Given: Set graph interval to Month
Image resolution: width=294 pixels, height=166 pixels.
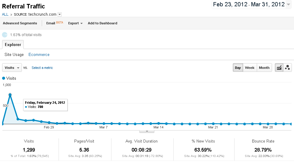Looking at the screenshot, I should coord(264,68).
